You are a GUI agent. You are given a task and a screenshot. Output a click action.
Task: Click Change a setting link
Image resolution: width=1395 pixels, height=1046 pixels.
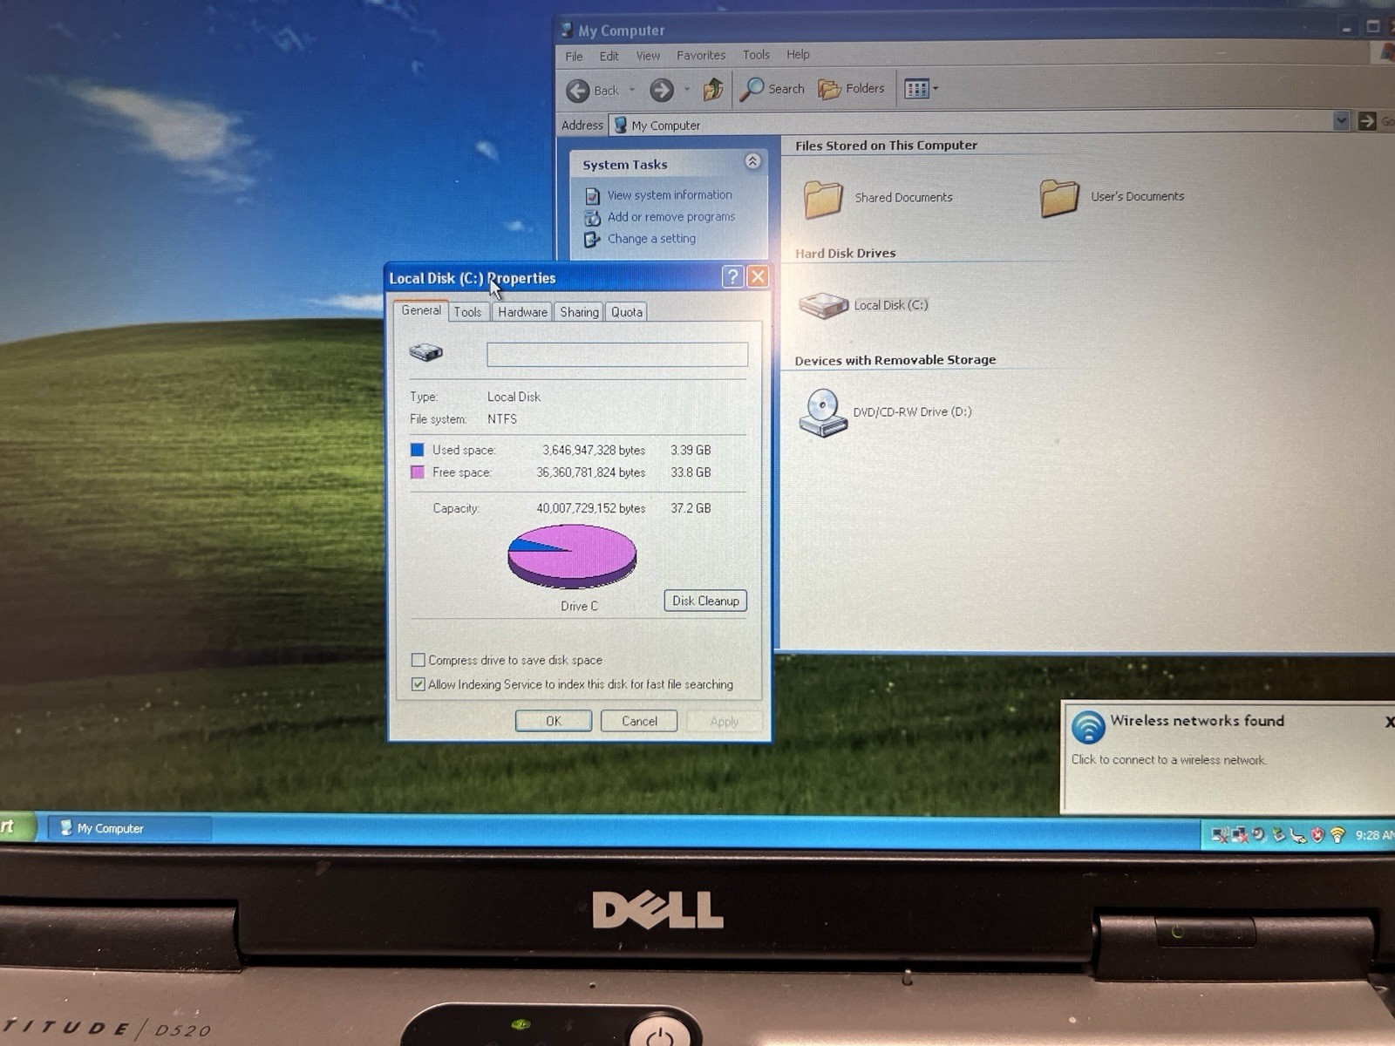(x=651, y=239)
